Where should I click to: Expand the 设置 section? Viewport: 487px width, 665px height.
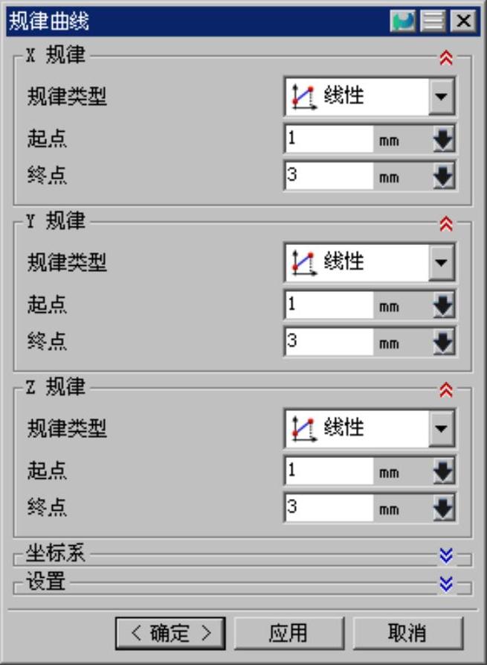tap(446, 584)
